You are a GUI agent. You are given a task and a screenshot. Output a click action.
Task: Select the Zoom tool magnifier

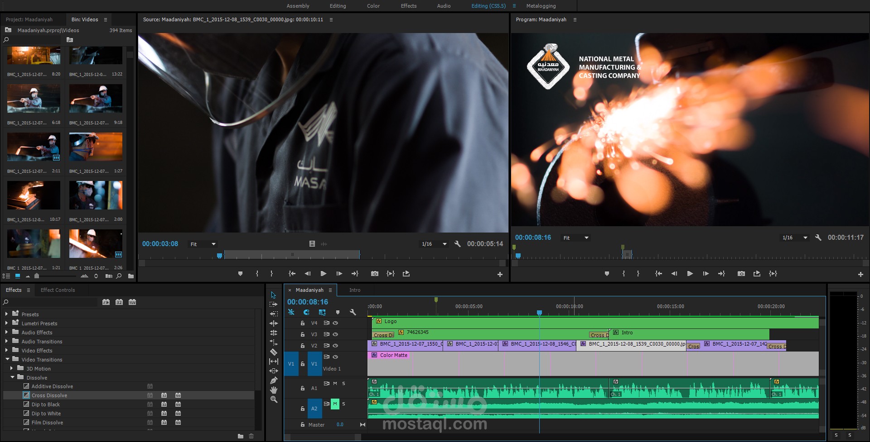[x=274, y=399]
